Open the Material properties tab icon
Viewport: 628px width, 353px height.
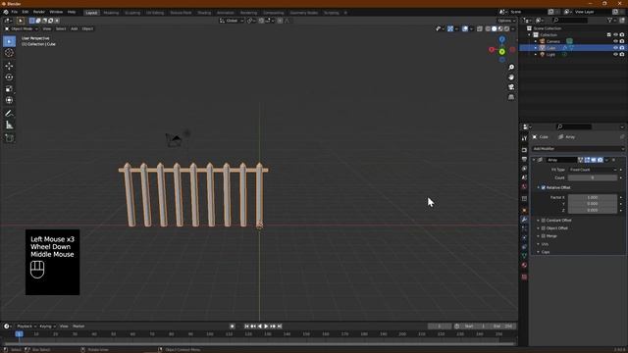pos(524,265)
